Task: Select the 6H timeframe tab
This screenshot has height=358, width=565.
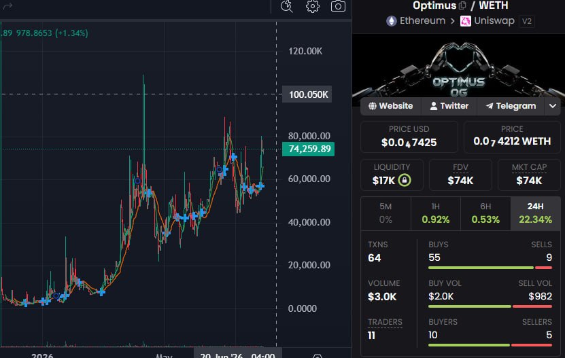Action: point(485,213)
